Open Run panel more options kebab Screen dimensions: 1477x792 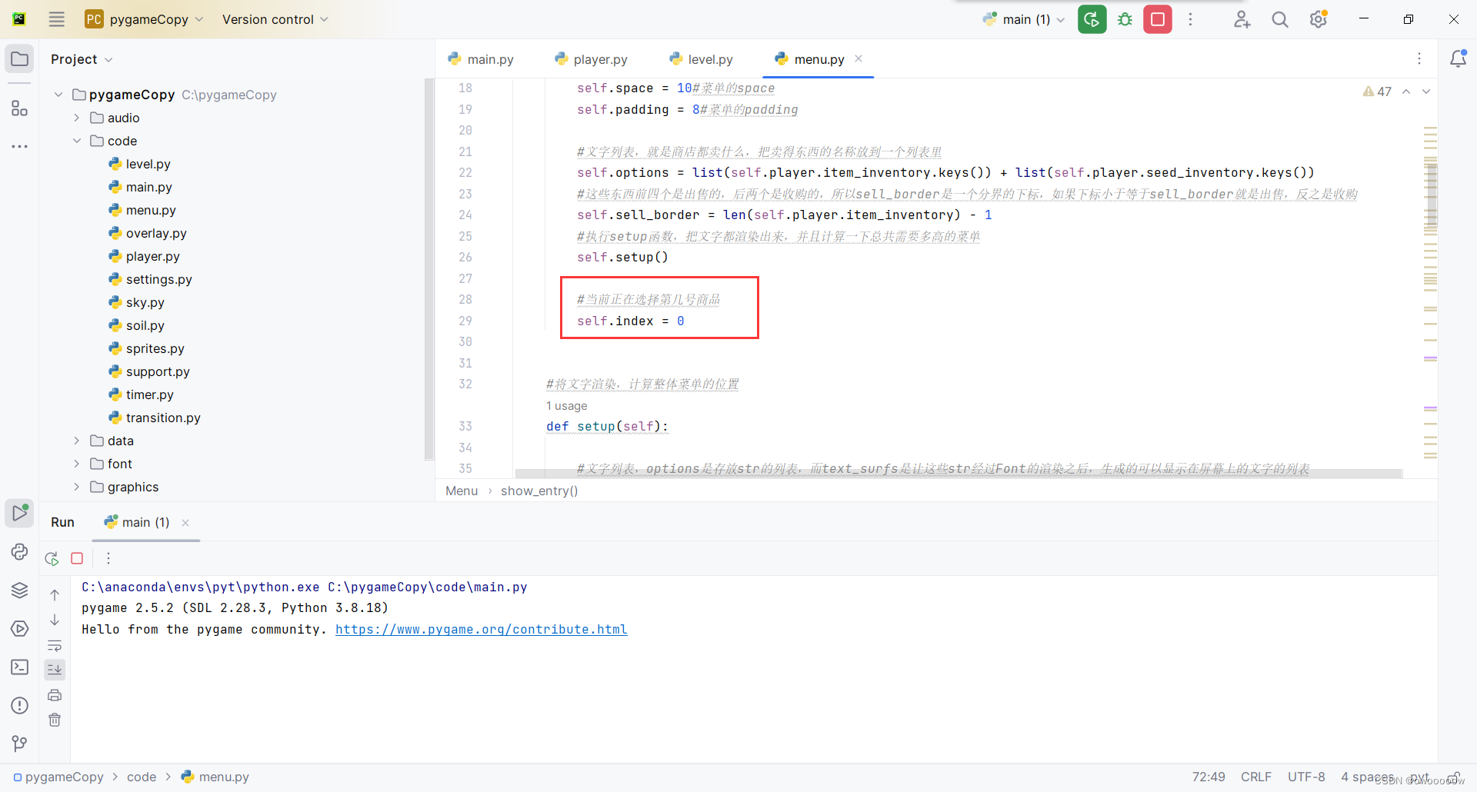108,558
